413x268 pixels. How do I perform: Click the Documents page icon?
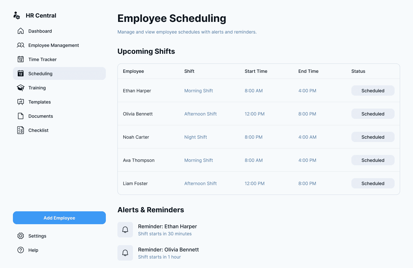pyautogui.click(x=20, y=116)
